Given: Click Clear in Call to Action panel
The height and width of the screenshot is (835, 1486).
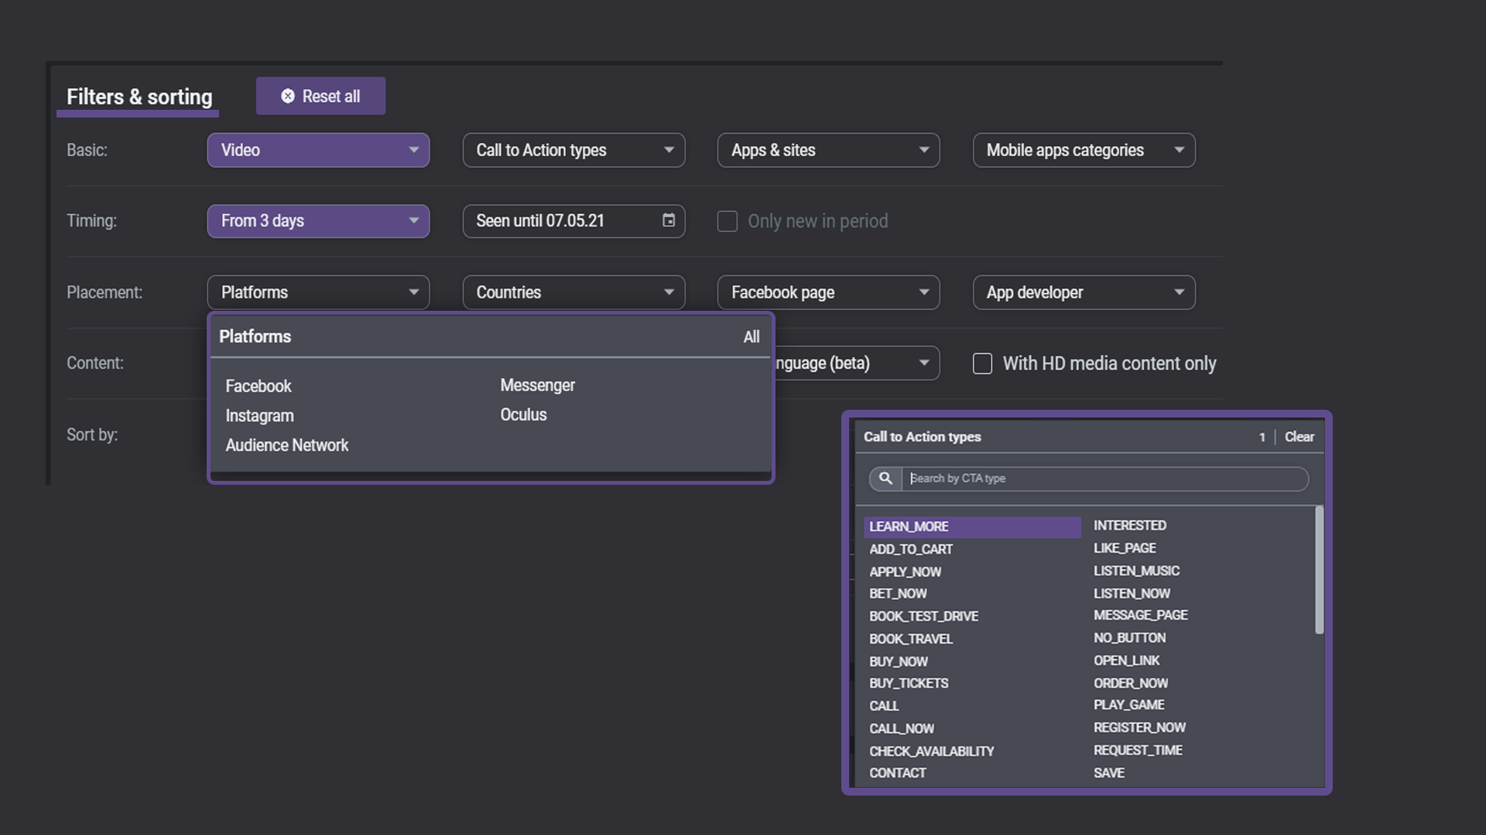Looking at the screenshot, I should tap(1299, 437).
